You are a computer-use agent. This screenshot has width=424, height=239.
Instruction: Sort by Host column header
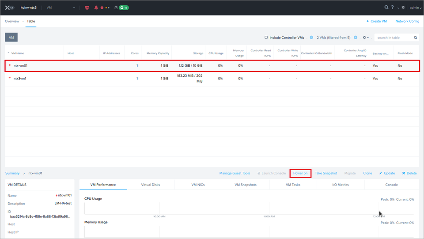coord(71,53)
